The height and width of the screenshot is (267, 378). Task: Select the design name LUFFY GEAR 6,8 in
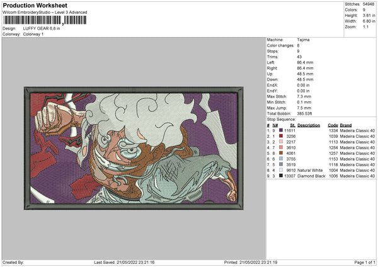(x=42, y=28)
